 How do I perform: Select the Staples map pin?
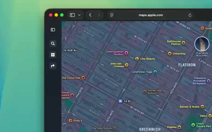coord(179,127)
